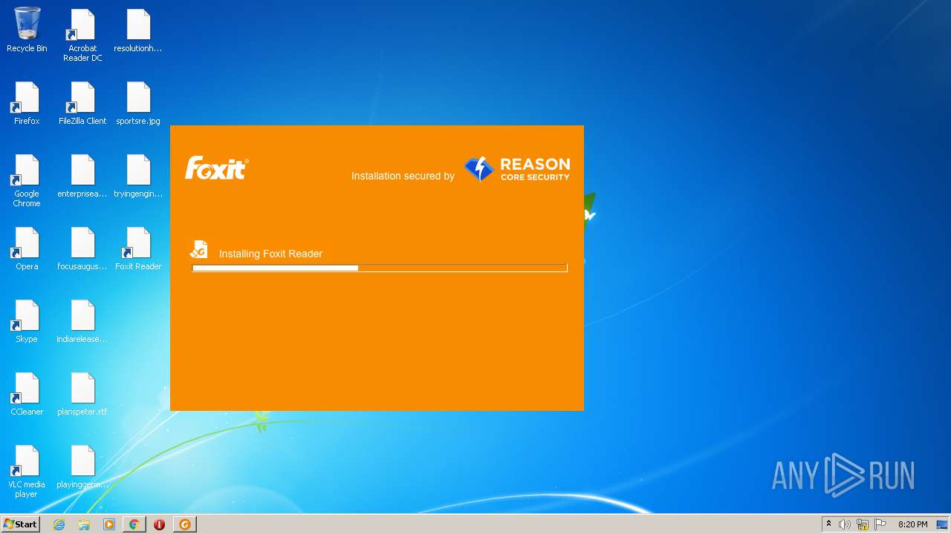The height and width of the screenshot is (534, 951).
Task: Select the playinggerm... file icon
Action: click(x=82, y=467)
